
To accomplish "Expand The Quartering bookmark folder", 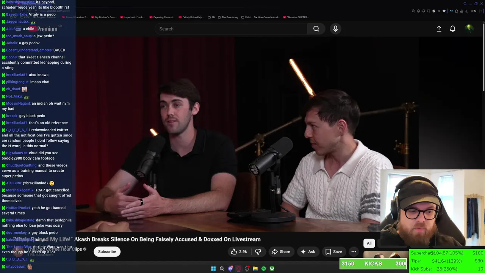I will 228,17.
